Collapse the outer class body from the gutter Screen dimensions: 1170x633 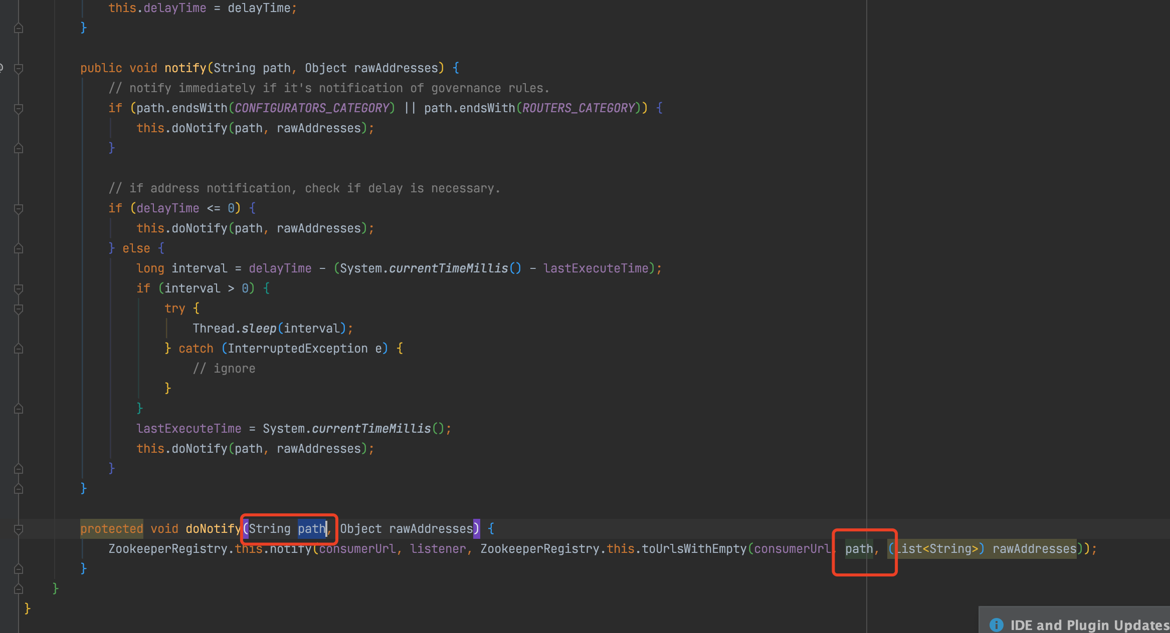19,588
